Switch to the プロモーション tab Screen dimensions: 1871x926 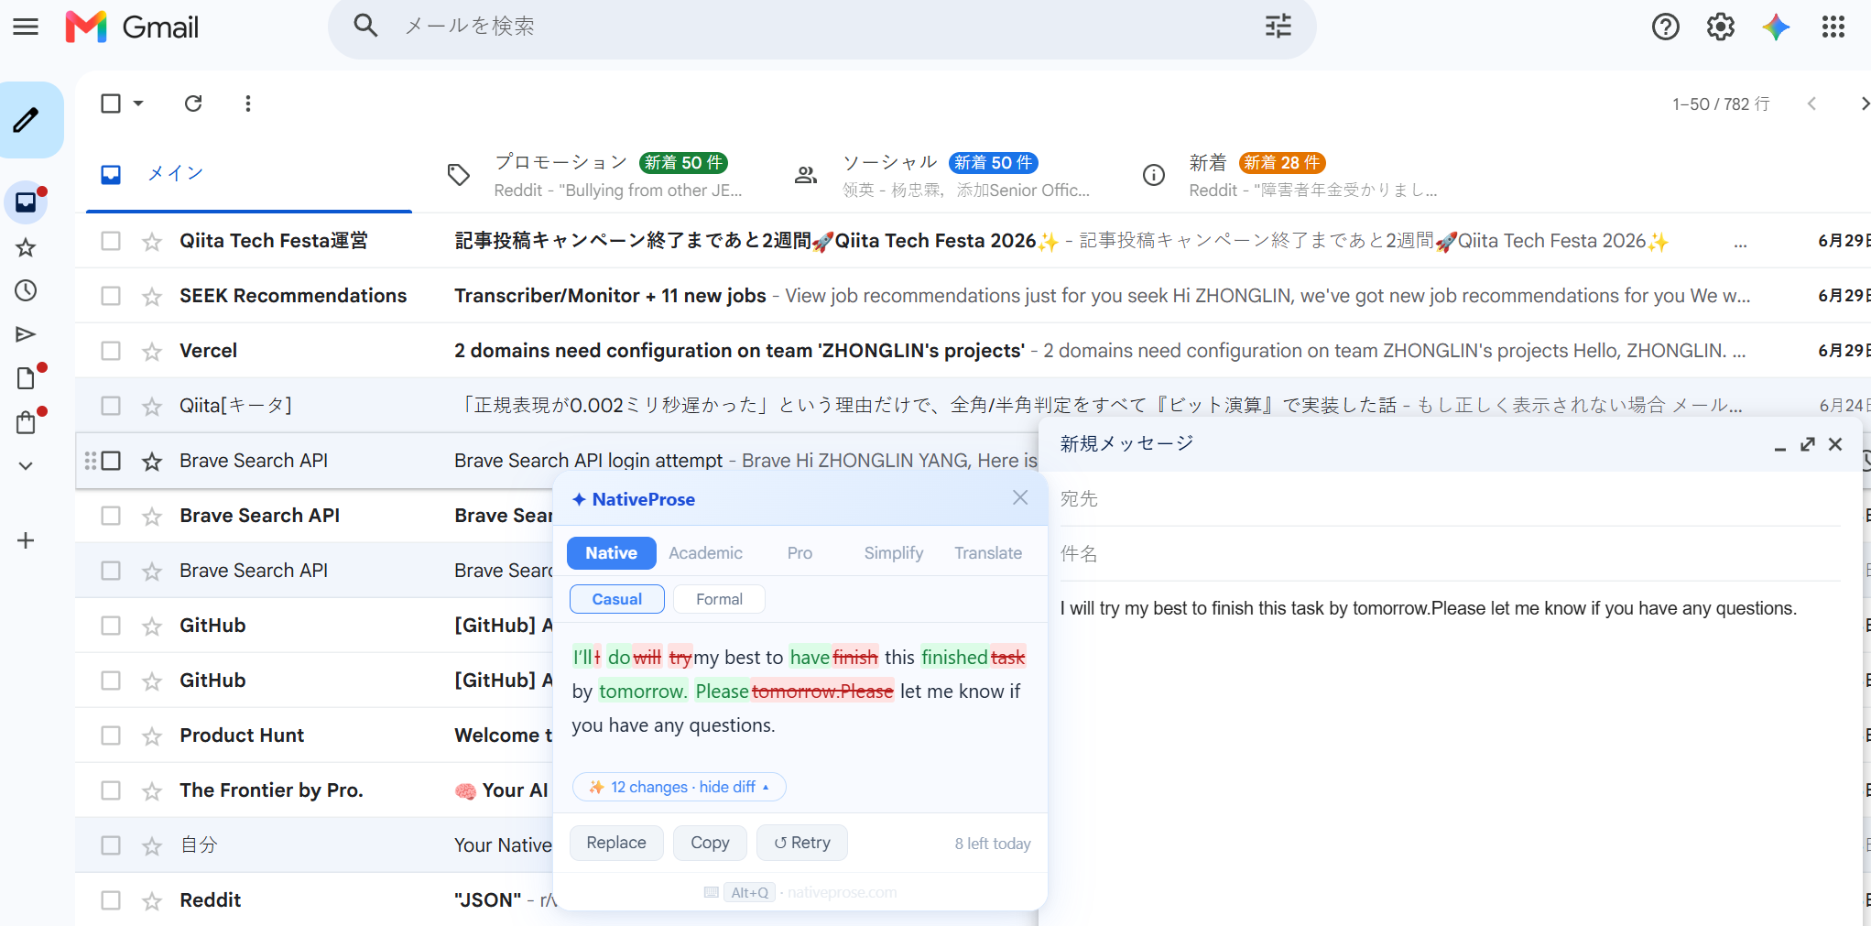click(x=595, y=176)
